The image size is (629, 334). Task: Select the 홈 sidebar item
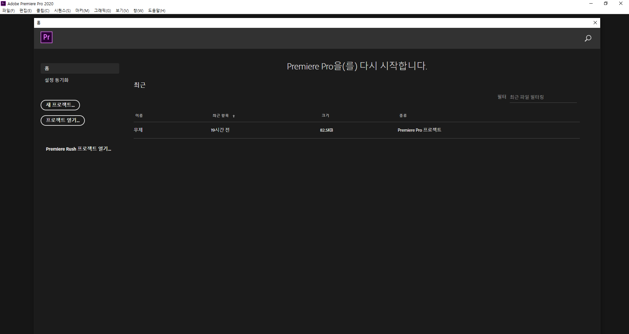80,68
